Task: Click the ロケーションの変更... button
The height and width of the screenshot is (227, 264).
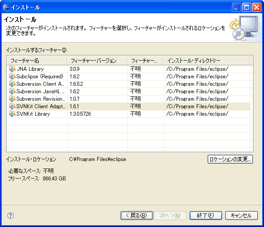Action: [230, 159]
